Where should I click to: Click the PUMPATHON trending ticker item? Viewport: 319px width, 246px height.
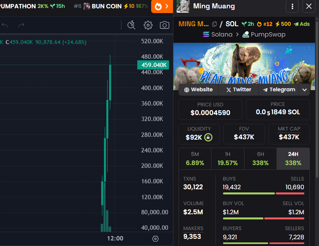click(x=33, y=6)
